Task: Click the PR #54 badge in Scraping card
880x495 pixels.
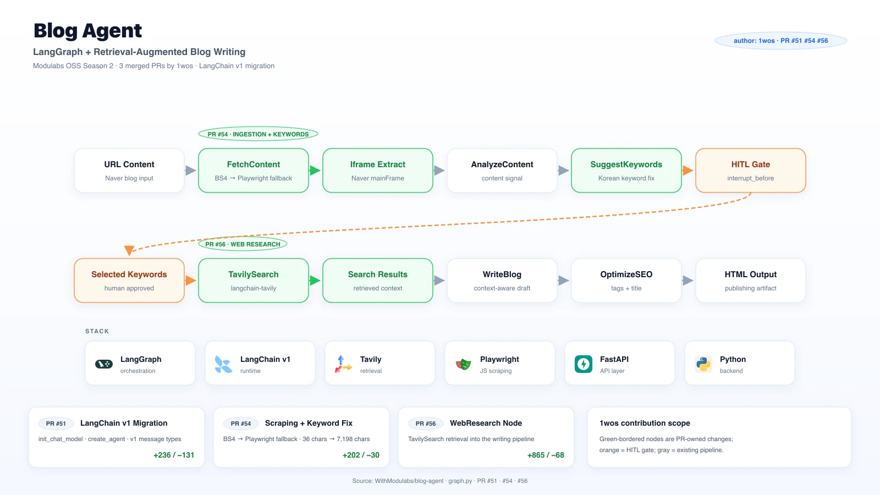Action: (241, 424)
